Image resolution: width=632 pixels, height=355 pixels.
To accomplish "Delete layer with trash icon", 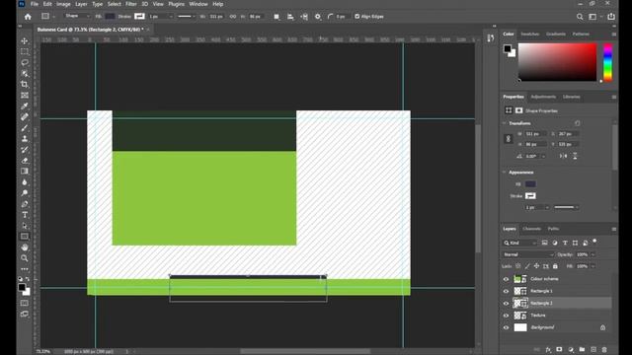I will click(x=604, y=349).
